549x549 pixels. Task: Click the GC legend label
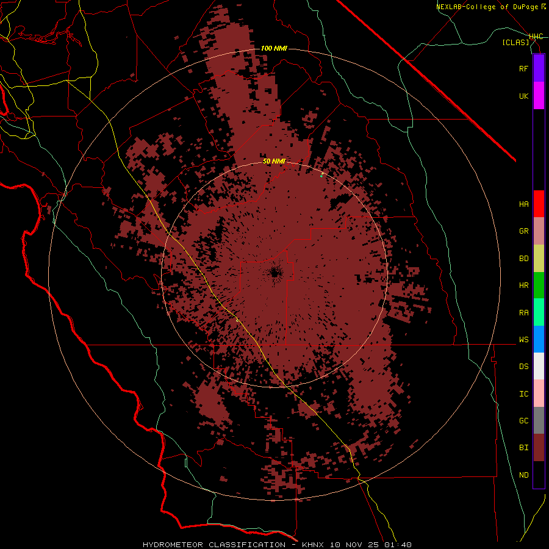click(x=523, y=421)
